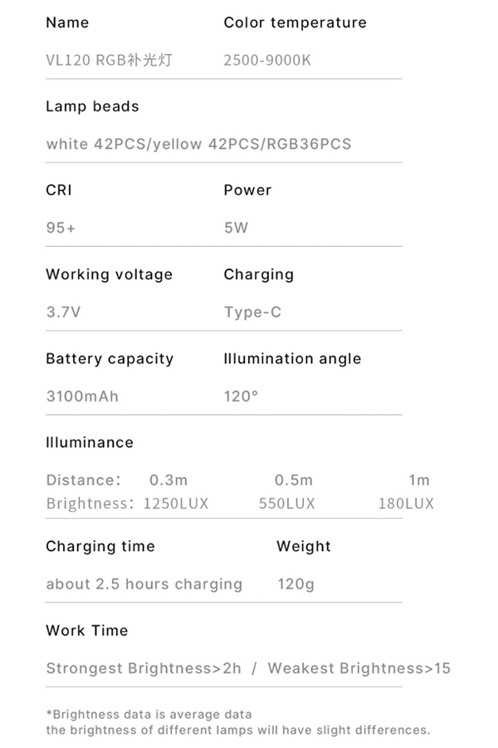Select the 95+ CRI value

point(61,228)
